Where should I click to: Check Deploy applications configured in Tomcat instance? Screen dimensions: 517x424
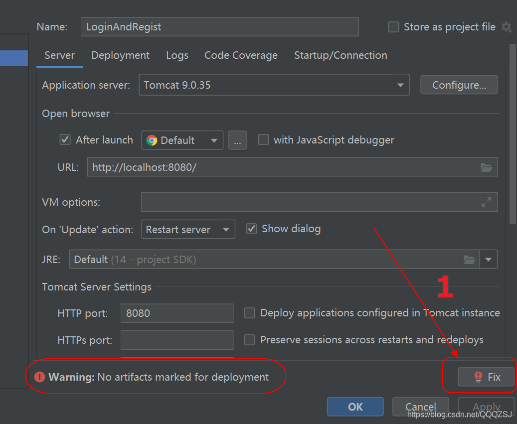(x=250, y=313)
